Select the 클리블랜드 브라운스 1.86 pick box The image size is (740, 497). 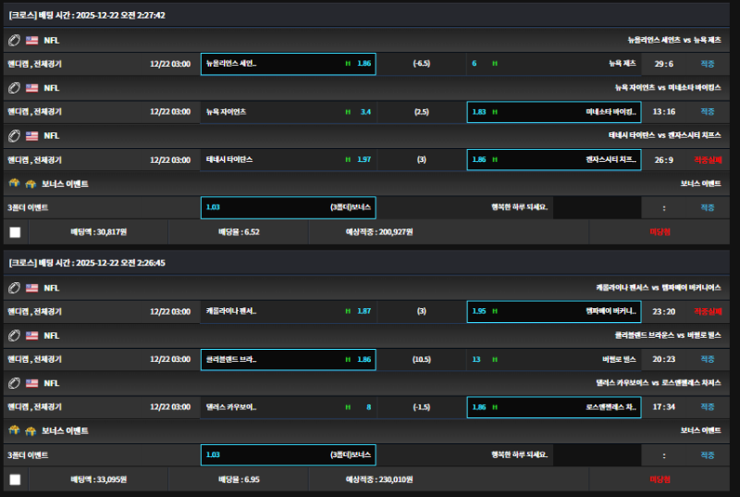[x=288, y=359]
